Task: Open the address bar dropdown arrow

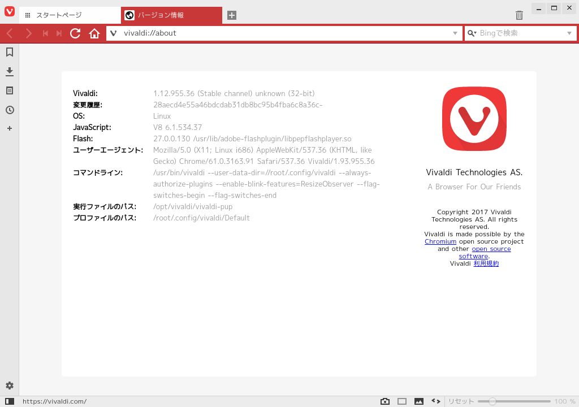Action: coord(455,33)
